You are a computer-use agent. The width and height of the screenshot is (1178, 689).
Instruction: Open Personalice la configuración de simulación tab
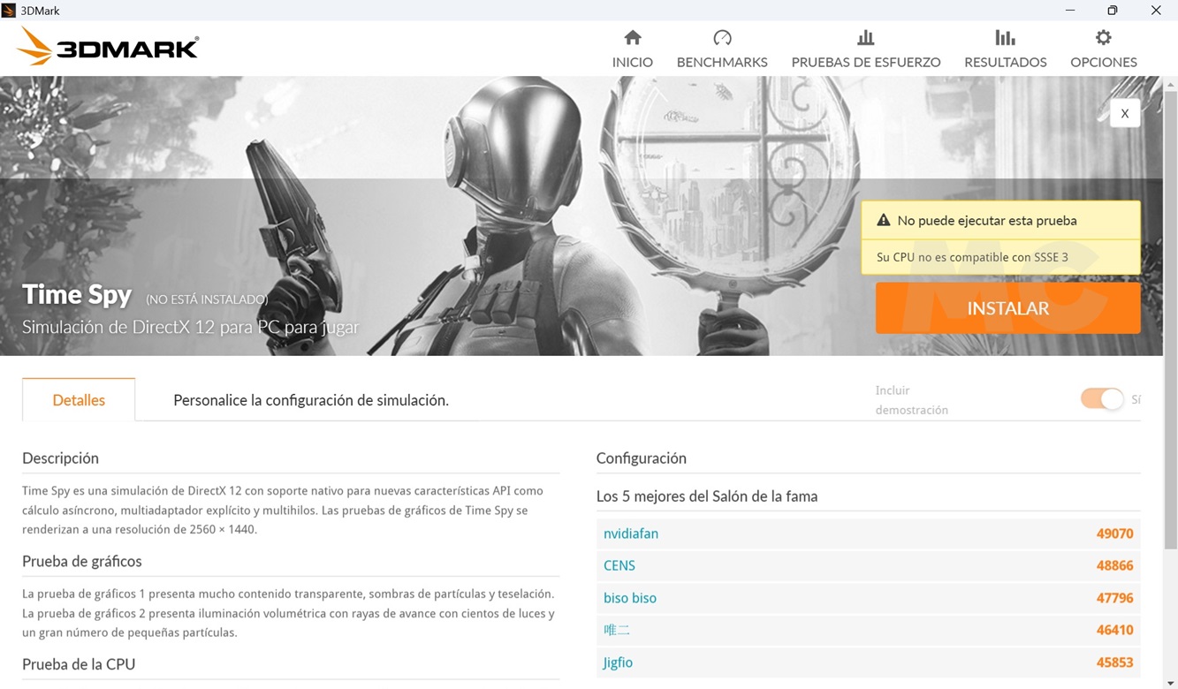coord(310,400)
